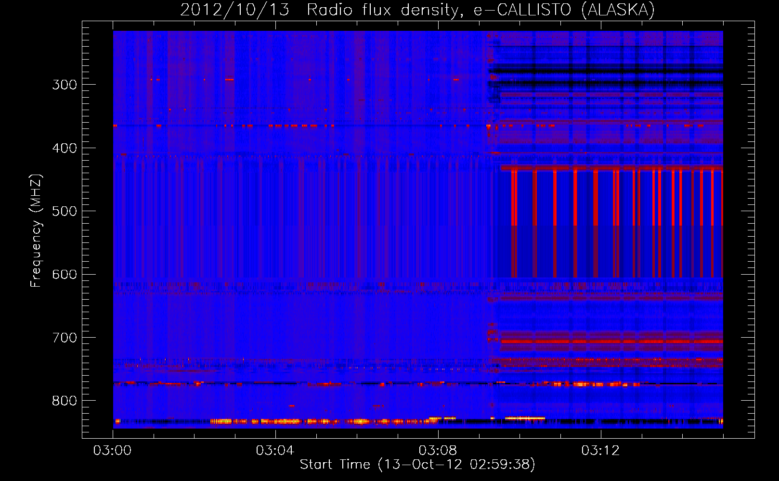This screenshot has width=779, height=481.
Task: Click the plot title '2012/10/13 Radio flux density, e-CALLISTO (ALASKA)'
Action: click(417, 10)
